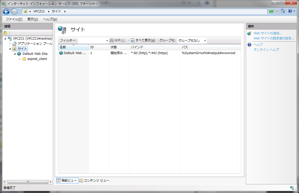Sort by the 状態 column header
Image resolution: width=299 pixels, height=193 pixels.
[119, 47]
